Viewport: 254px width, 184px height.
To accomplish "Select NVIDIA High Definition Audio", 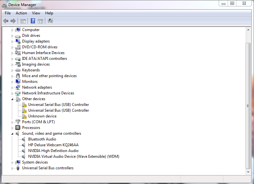I will (53, 151).
